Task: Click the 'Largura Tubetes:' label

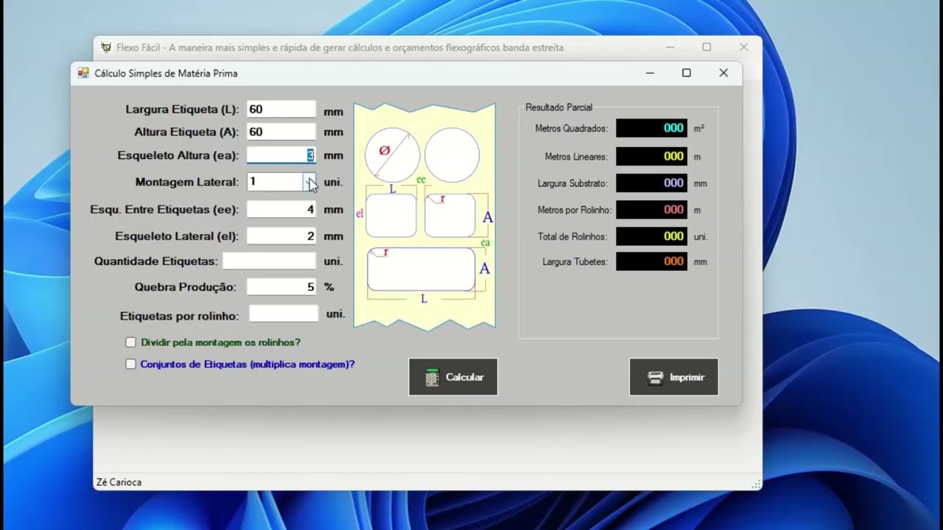Action: (575, 262)
